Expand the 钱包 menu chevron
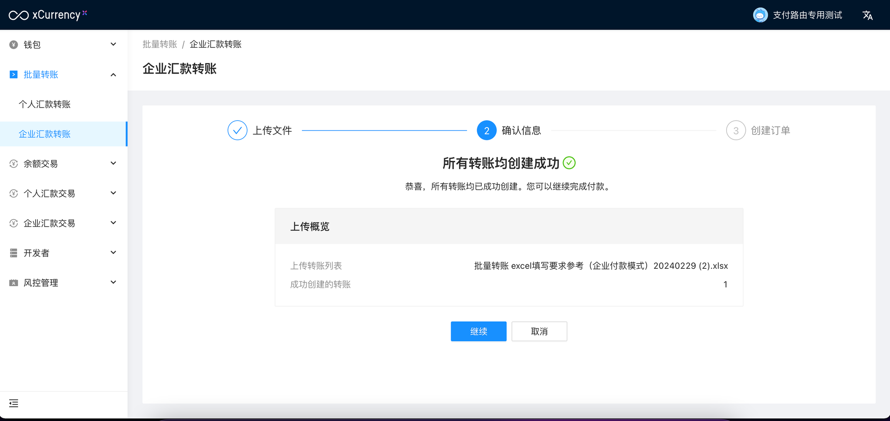This screenshot has height=421, width=890. (x=113, y=44)
